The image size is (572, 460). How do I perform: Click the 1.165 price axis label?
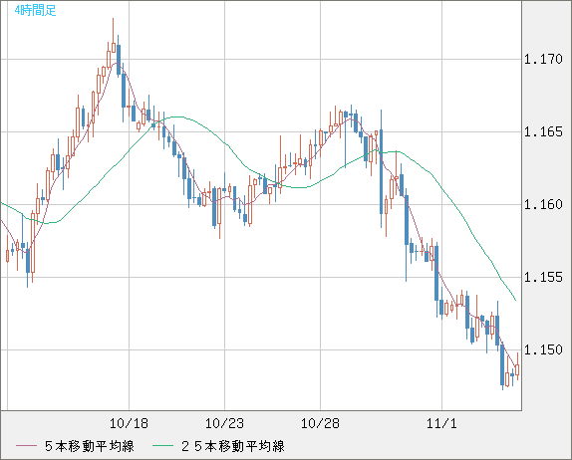(543, 132)
